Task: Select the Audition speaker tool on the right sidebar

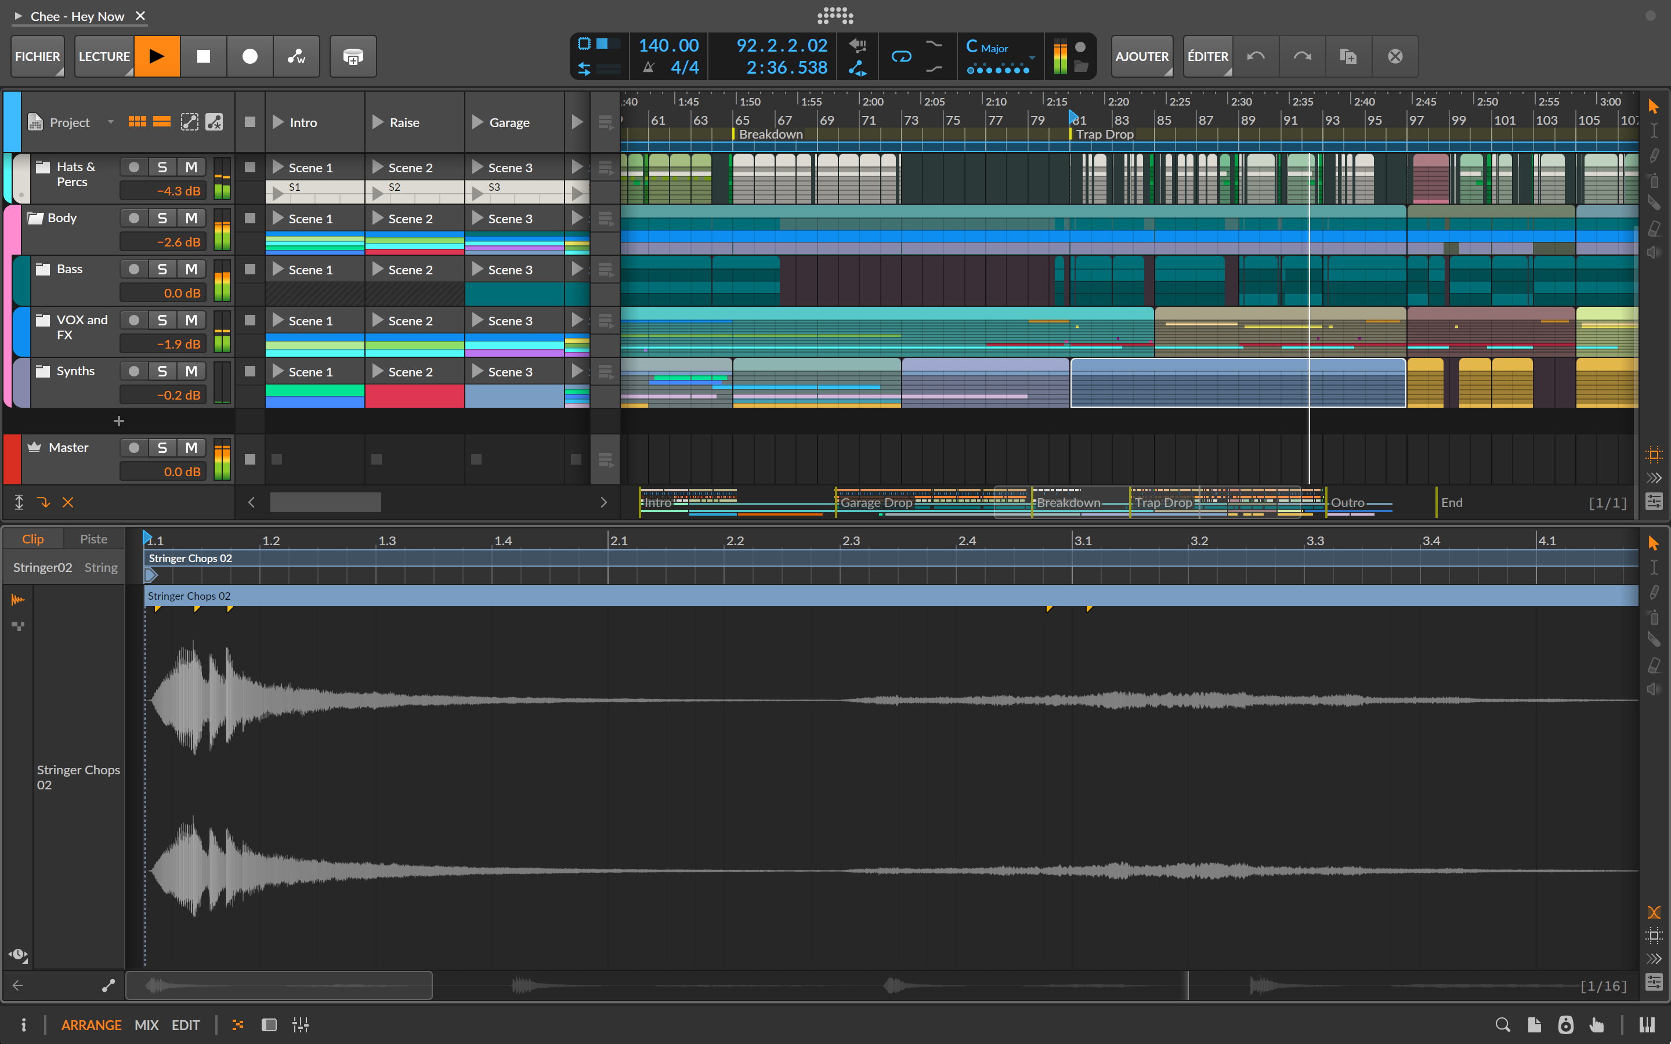Action: (x=1654, y=253)
